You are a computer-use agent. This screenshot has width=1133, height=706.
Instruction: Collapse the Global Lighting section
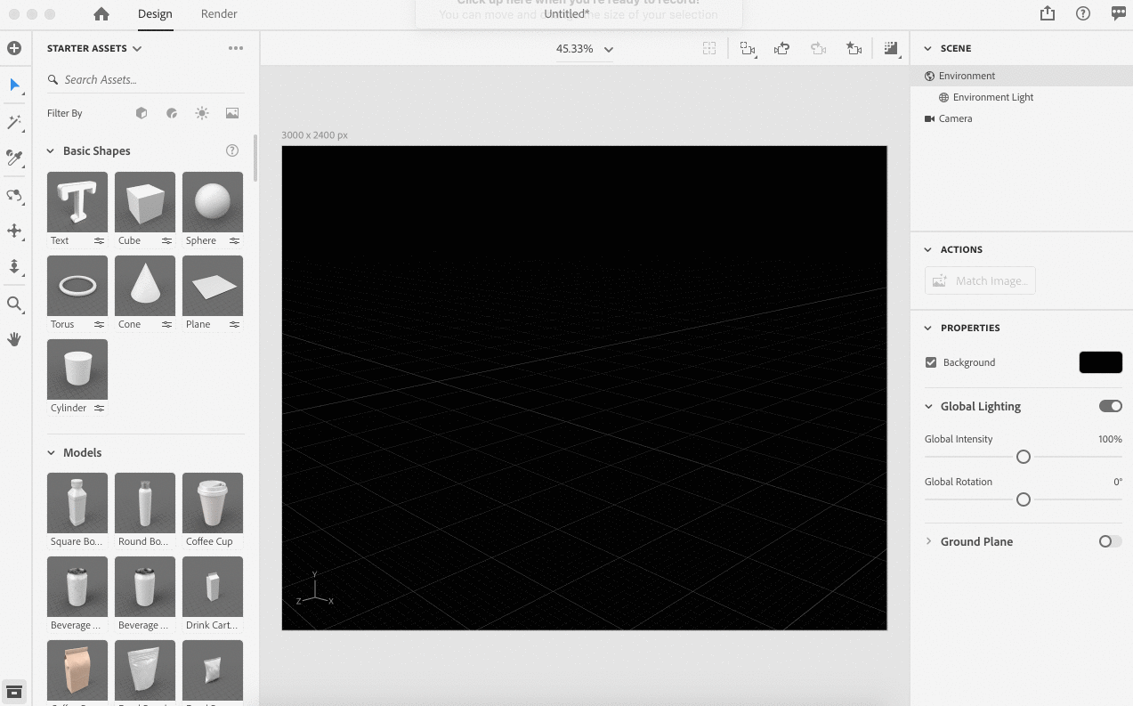928,406
